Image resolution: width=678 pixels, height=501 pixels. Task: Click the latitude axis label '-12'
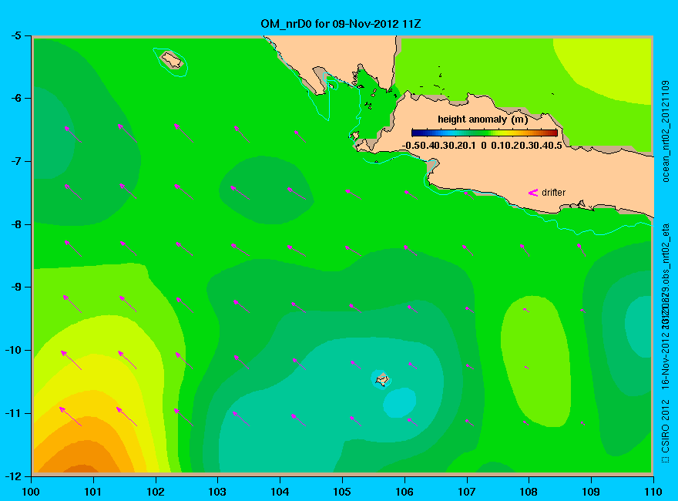pyautogui.click(x=13, y=476)
